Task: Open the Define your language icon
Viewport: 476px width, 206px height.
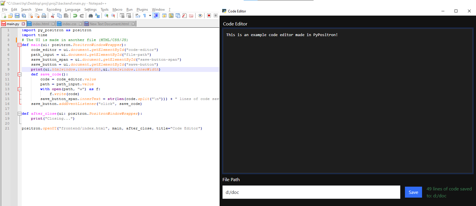Action: [164, 16]
